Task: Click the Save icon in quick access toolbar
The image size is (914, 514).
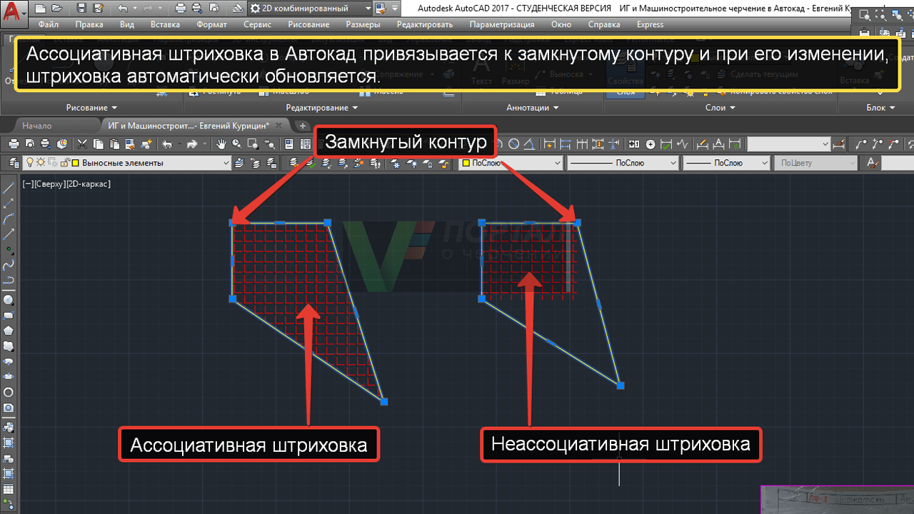Action: 81,9
